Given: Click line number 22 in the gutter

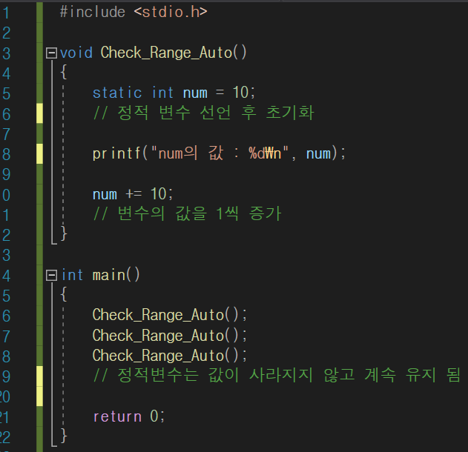Looking at the screenshot, I should coord(5,437).
